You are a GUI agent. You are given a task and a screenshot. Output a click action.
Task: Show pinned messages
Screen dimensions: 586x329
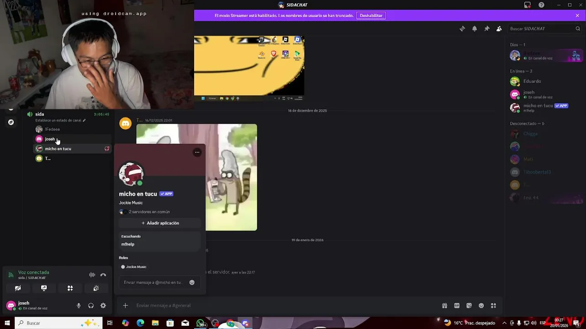(x=487, y=28)
